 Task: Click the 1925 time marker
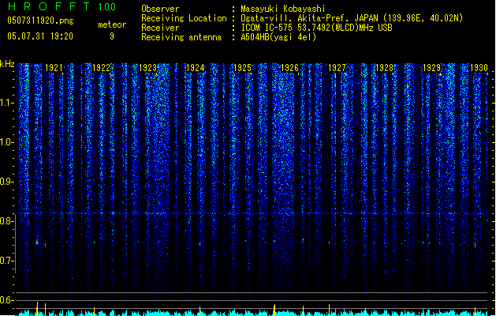coord(242,68)
